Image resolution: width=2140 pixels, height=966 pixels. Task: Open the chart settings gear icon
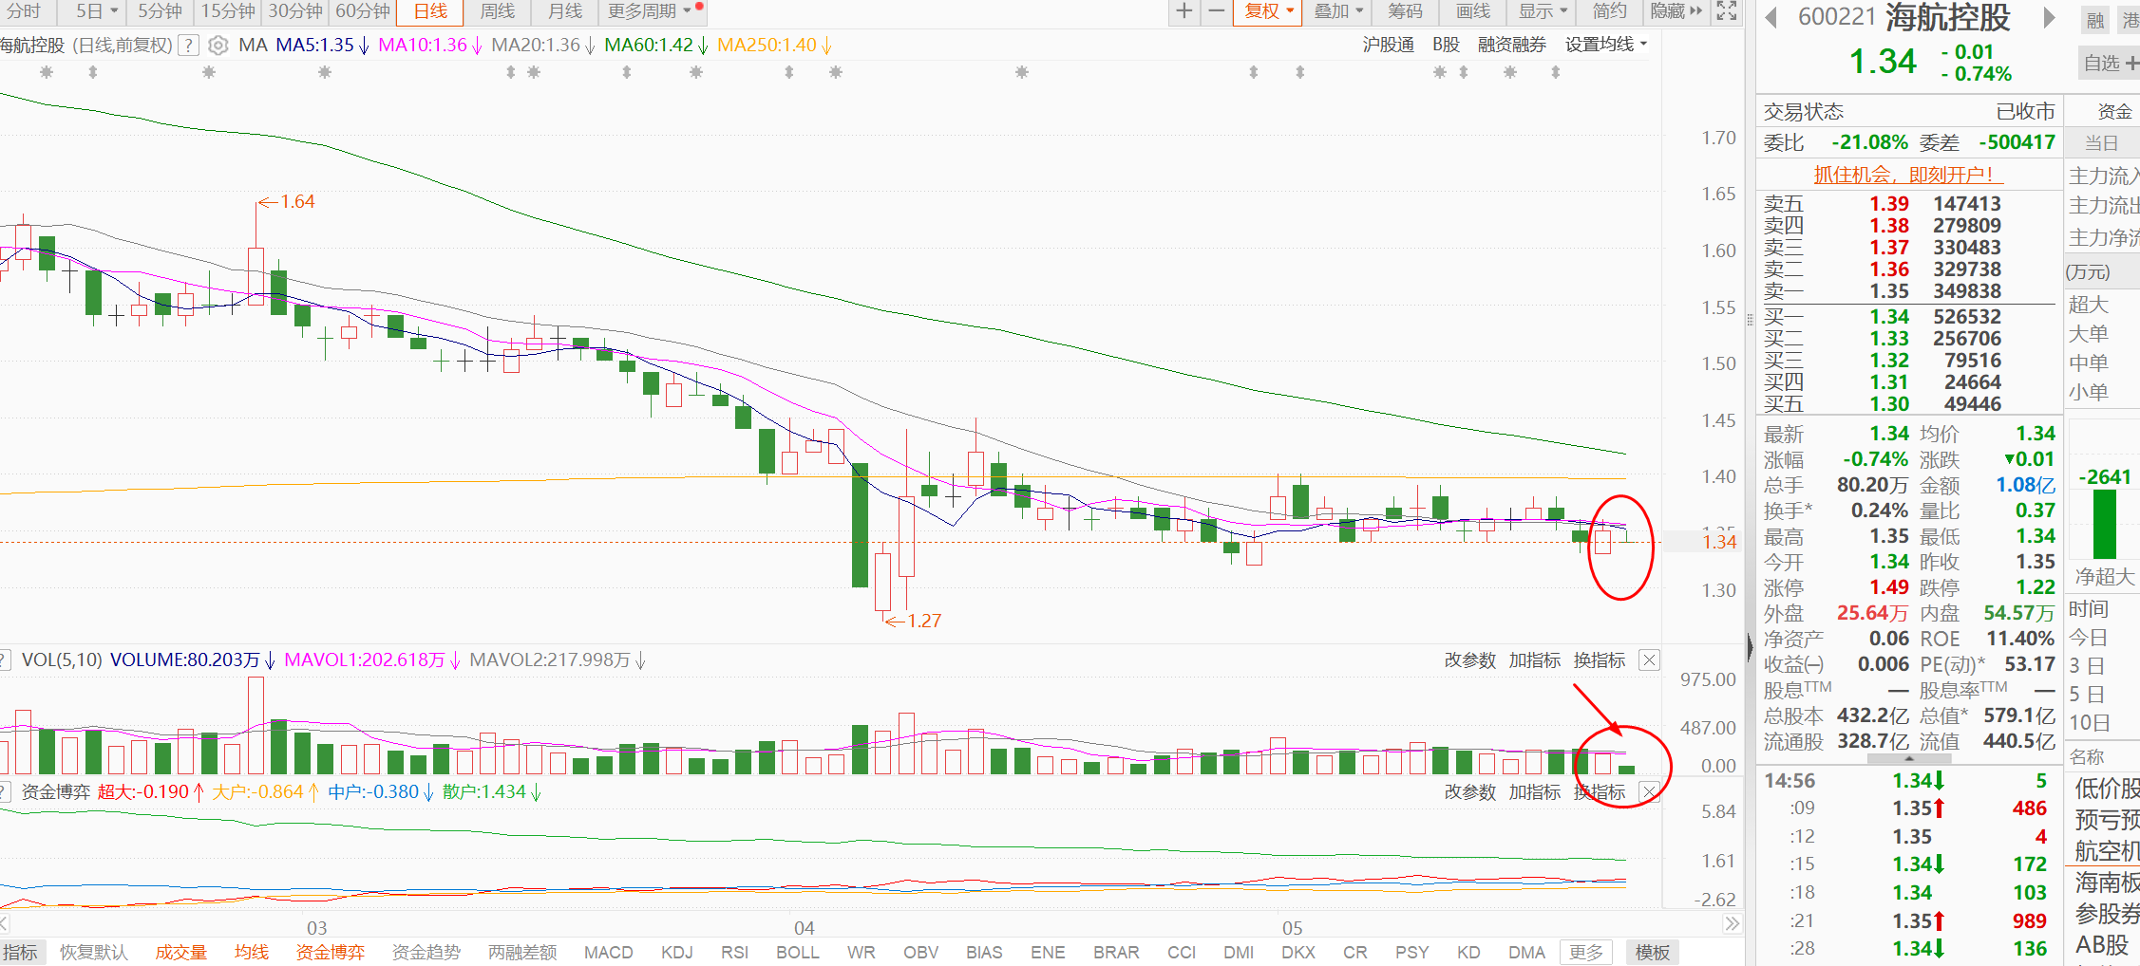tap(218, 45)
